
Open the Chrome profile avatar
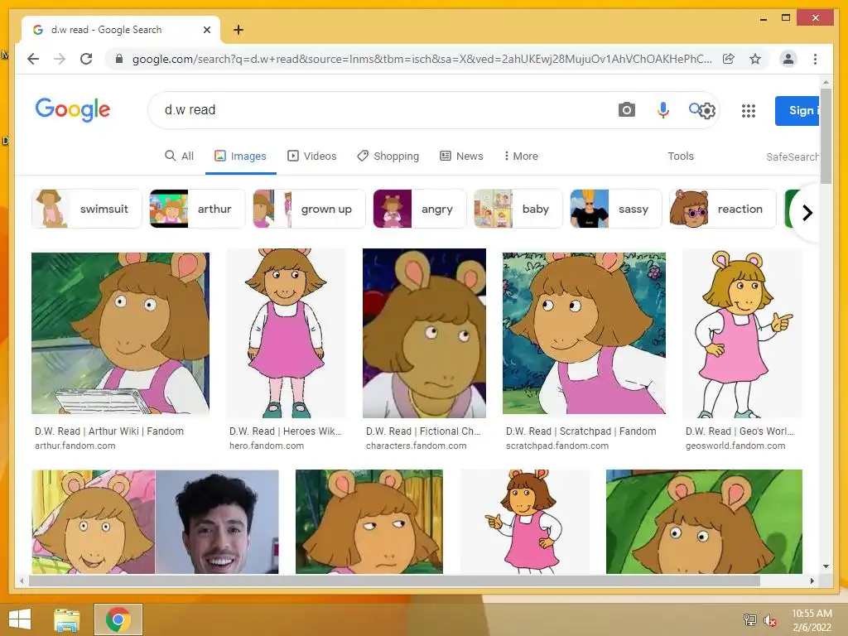(x=788, y=59)
